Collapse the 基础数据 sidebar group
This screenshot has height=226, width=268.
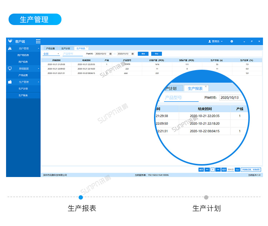pos(39,68)
